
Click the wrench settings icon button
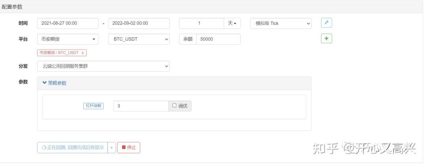point(326,23)
